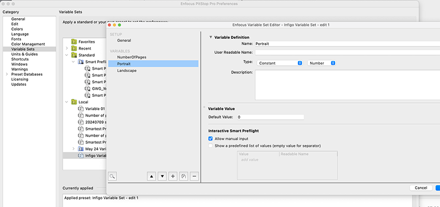Move the selected variable down
Screen dimensions: 440x207
(162, 176)
